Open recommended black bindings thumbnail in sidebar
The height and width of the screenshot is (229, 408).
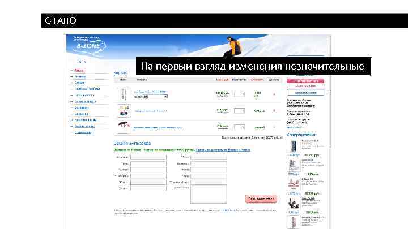294,204
